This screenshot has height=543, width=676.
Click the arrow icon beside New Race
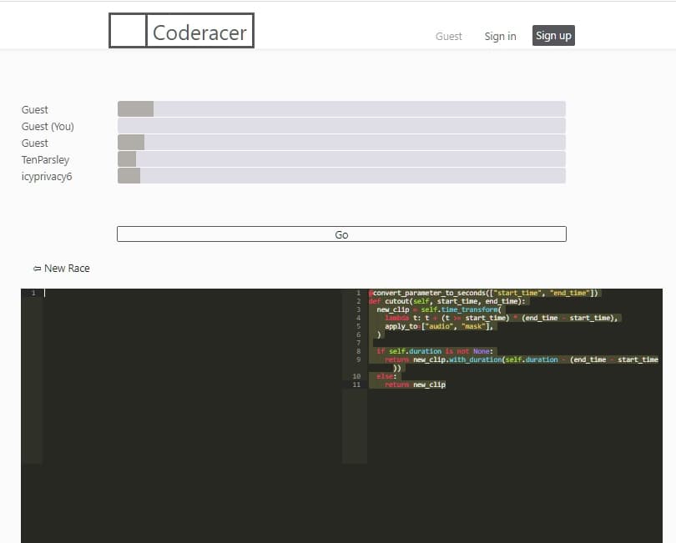37,269
